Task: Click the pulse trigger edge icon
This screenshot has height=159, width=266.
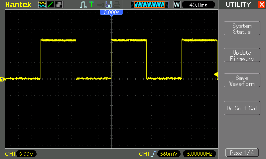Action: (x=83, y=5)
